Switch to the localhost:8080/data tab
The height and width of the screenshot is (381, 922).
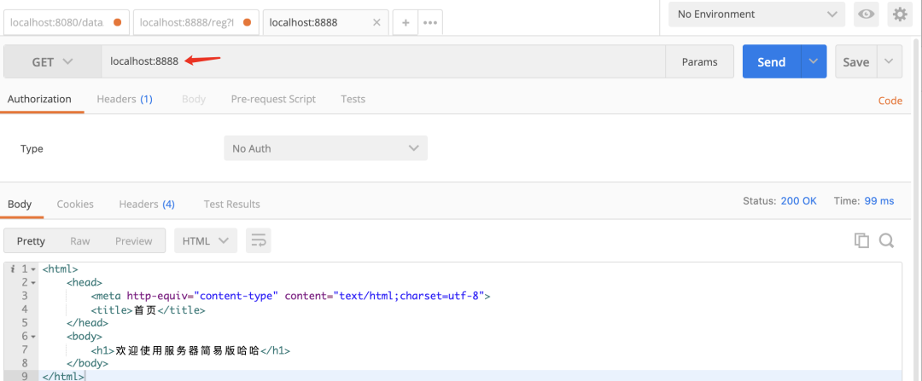pos(66,22)
